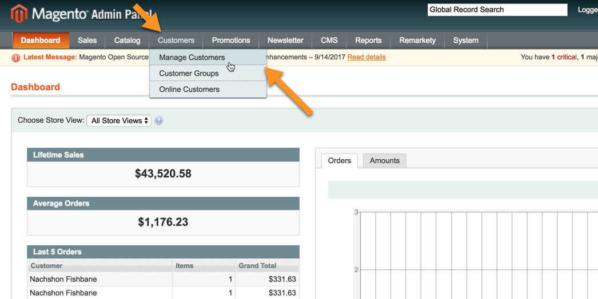Click the help icon next to store view
Viewport: 598px width, 299px height.
(159, 121)
